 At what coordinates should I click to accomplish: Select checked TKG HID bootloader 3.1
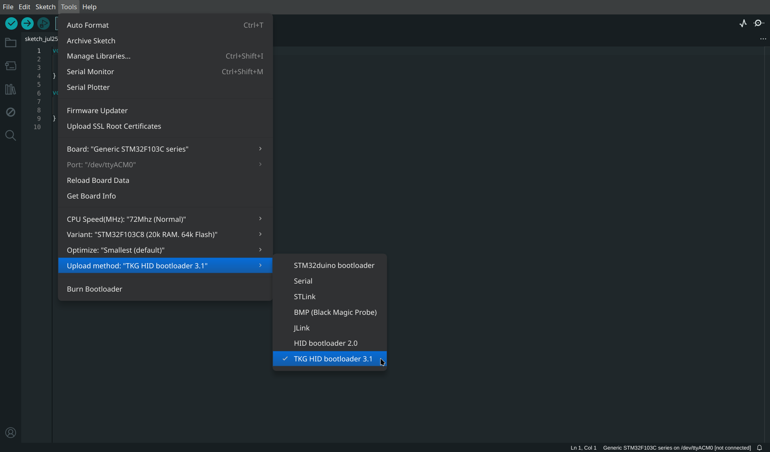coord(330,359)
